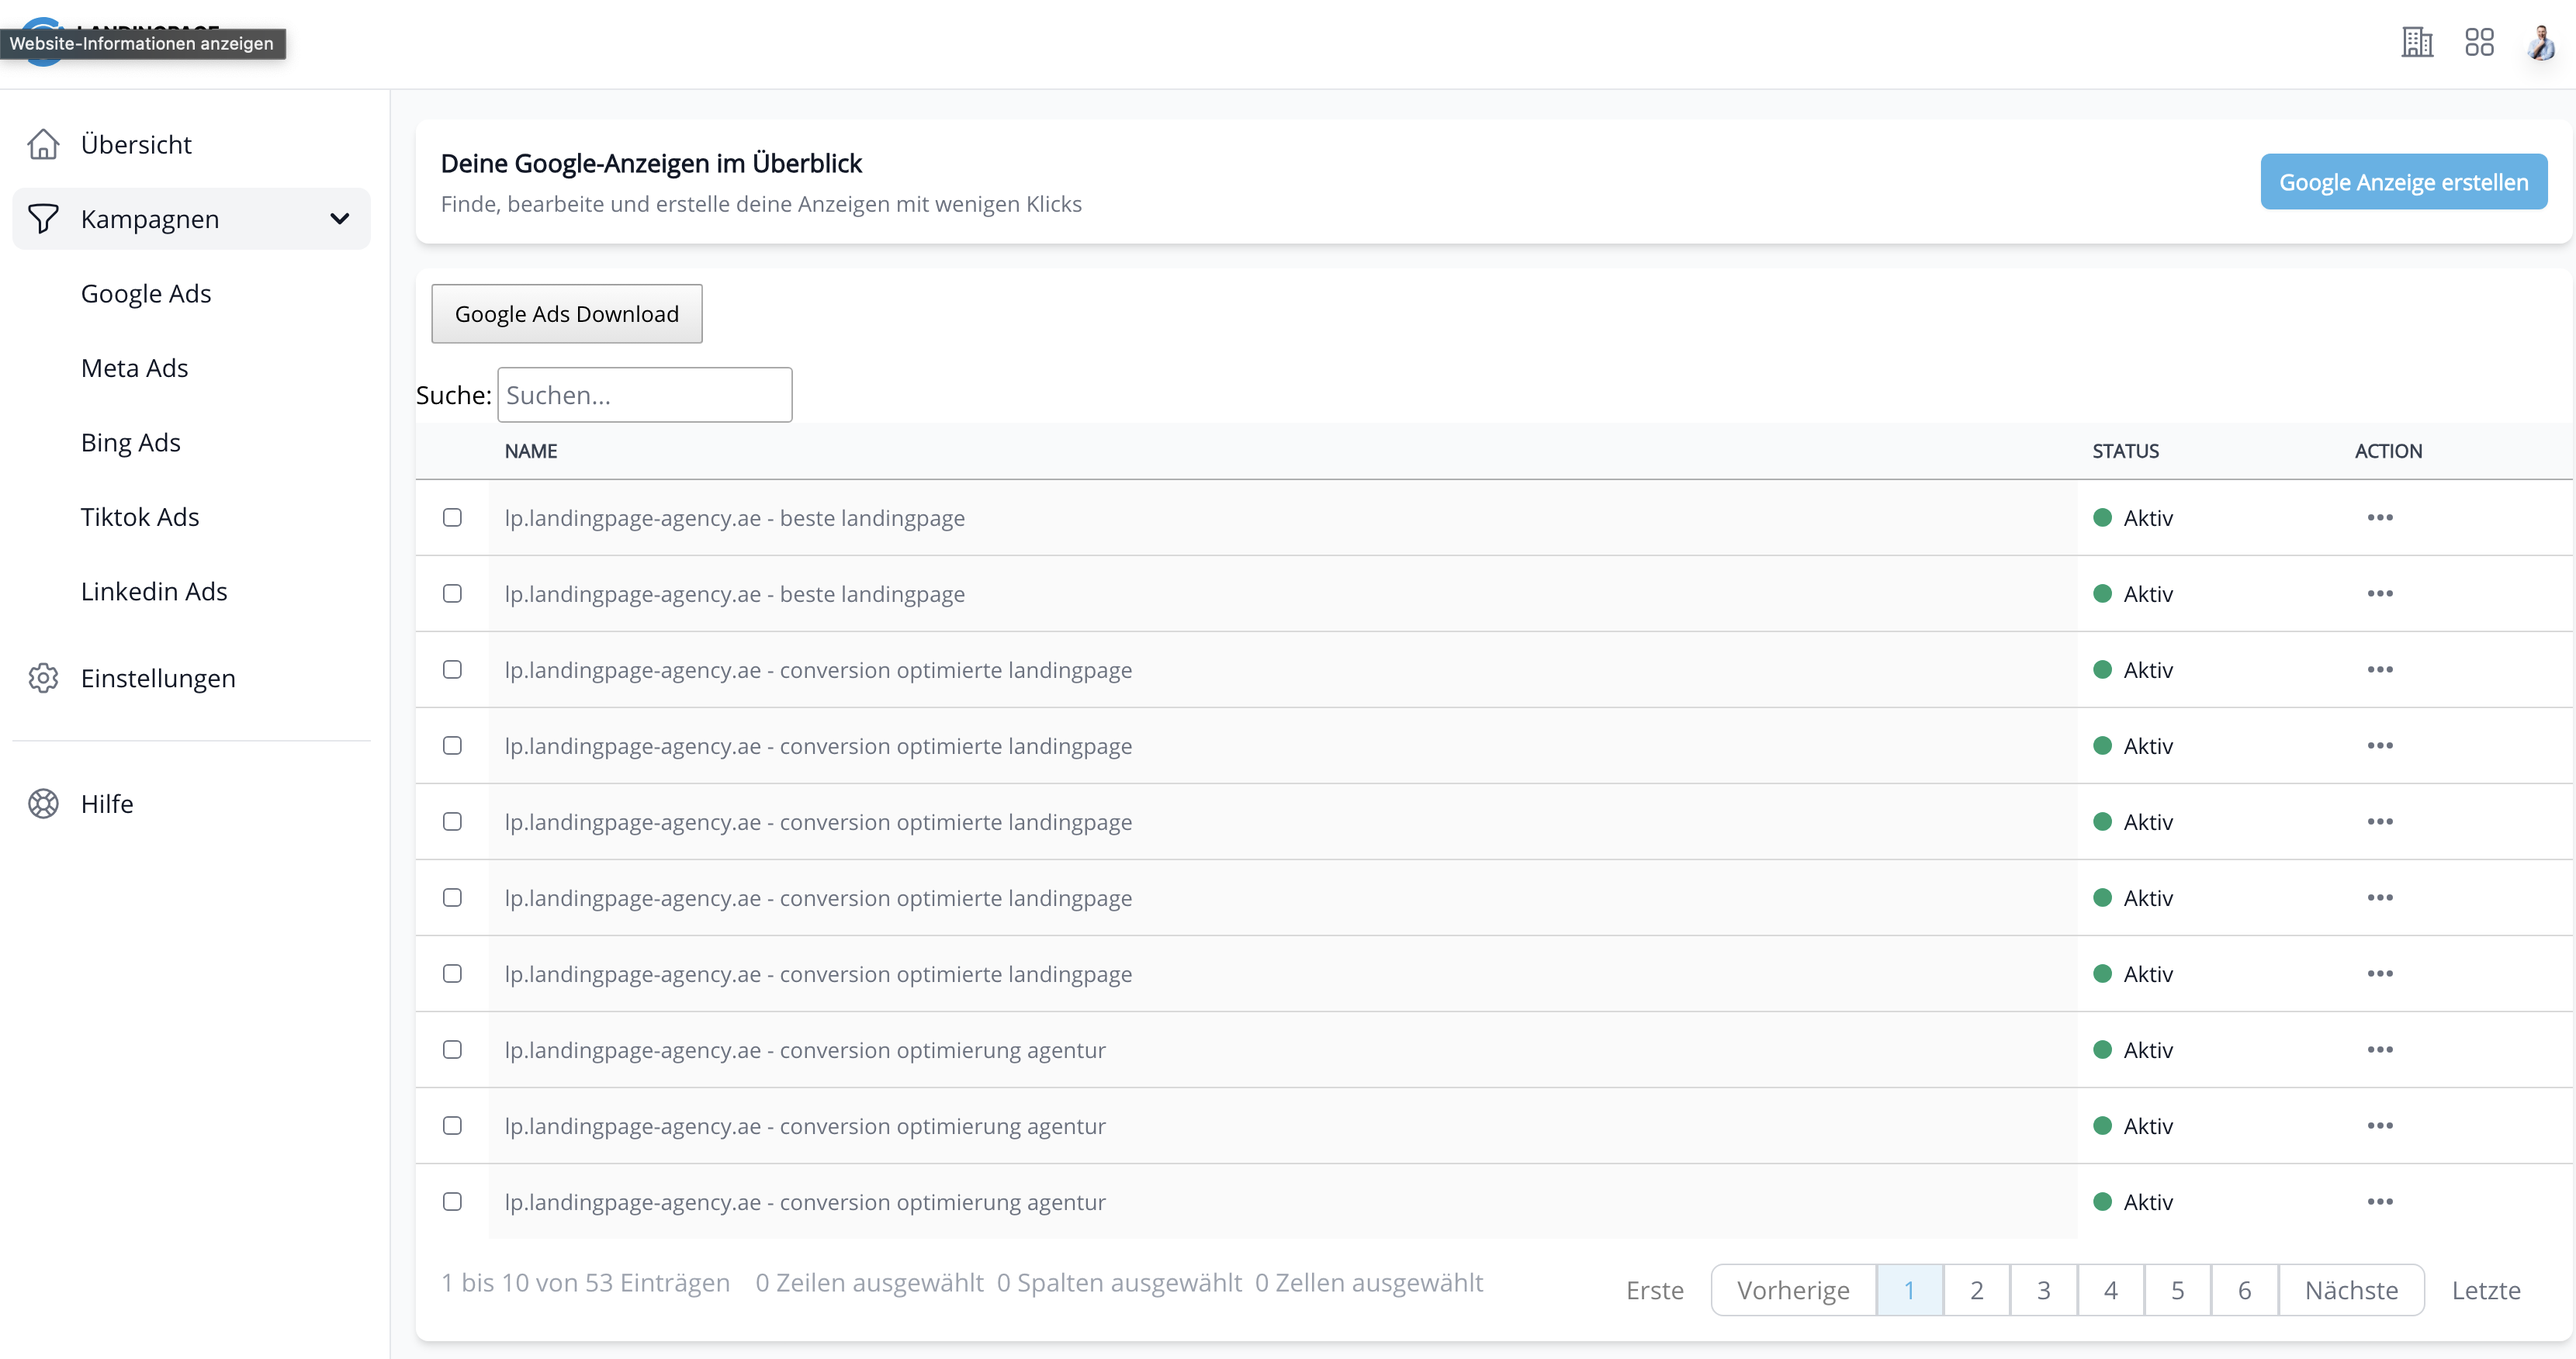Toggle checkbox for conversion optimierte landingpage row
Image resolution: width=2576 pixels, height=1359 pixels.
point(453,668)
